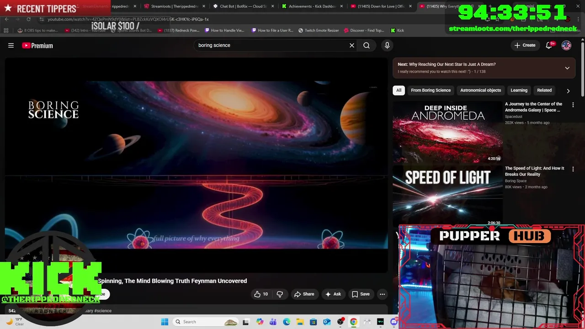Viewport: 585px width, 329px height.
Task: Click title 'The Speed of Light: And How It Breaks Our Reality'
Action: tap(534, 171)
